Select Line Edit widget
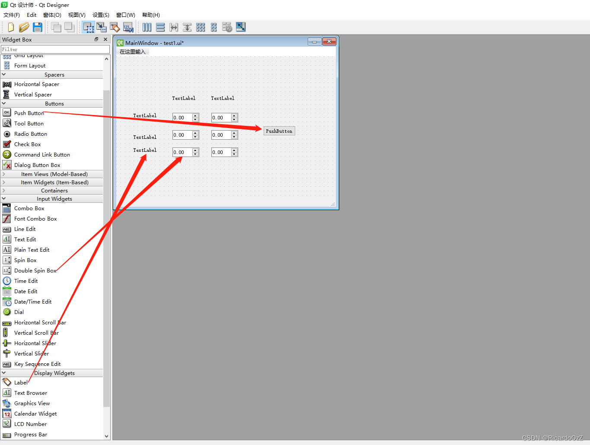Screen dimensions: 590x445 [25, 229]
